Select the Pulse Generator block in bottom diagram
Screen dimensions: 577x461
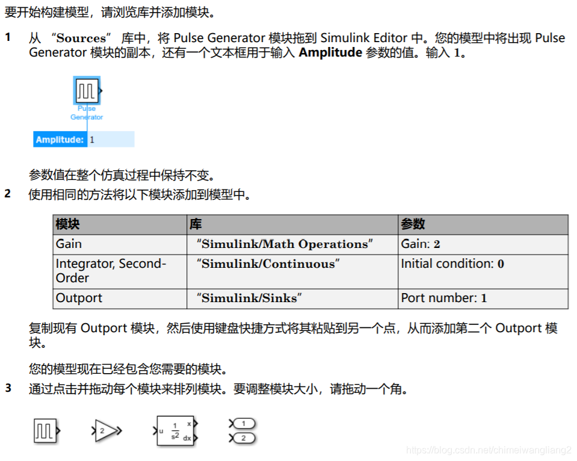tap(46, 430)
